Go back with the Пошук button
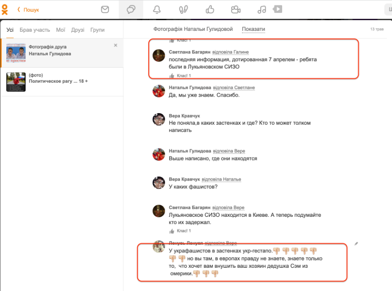392x291 pixels. 28,10
